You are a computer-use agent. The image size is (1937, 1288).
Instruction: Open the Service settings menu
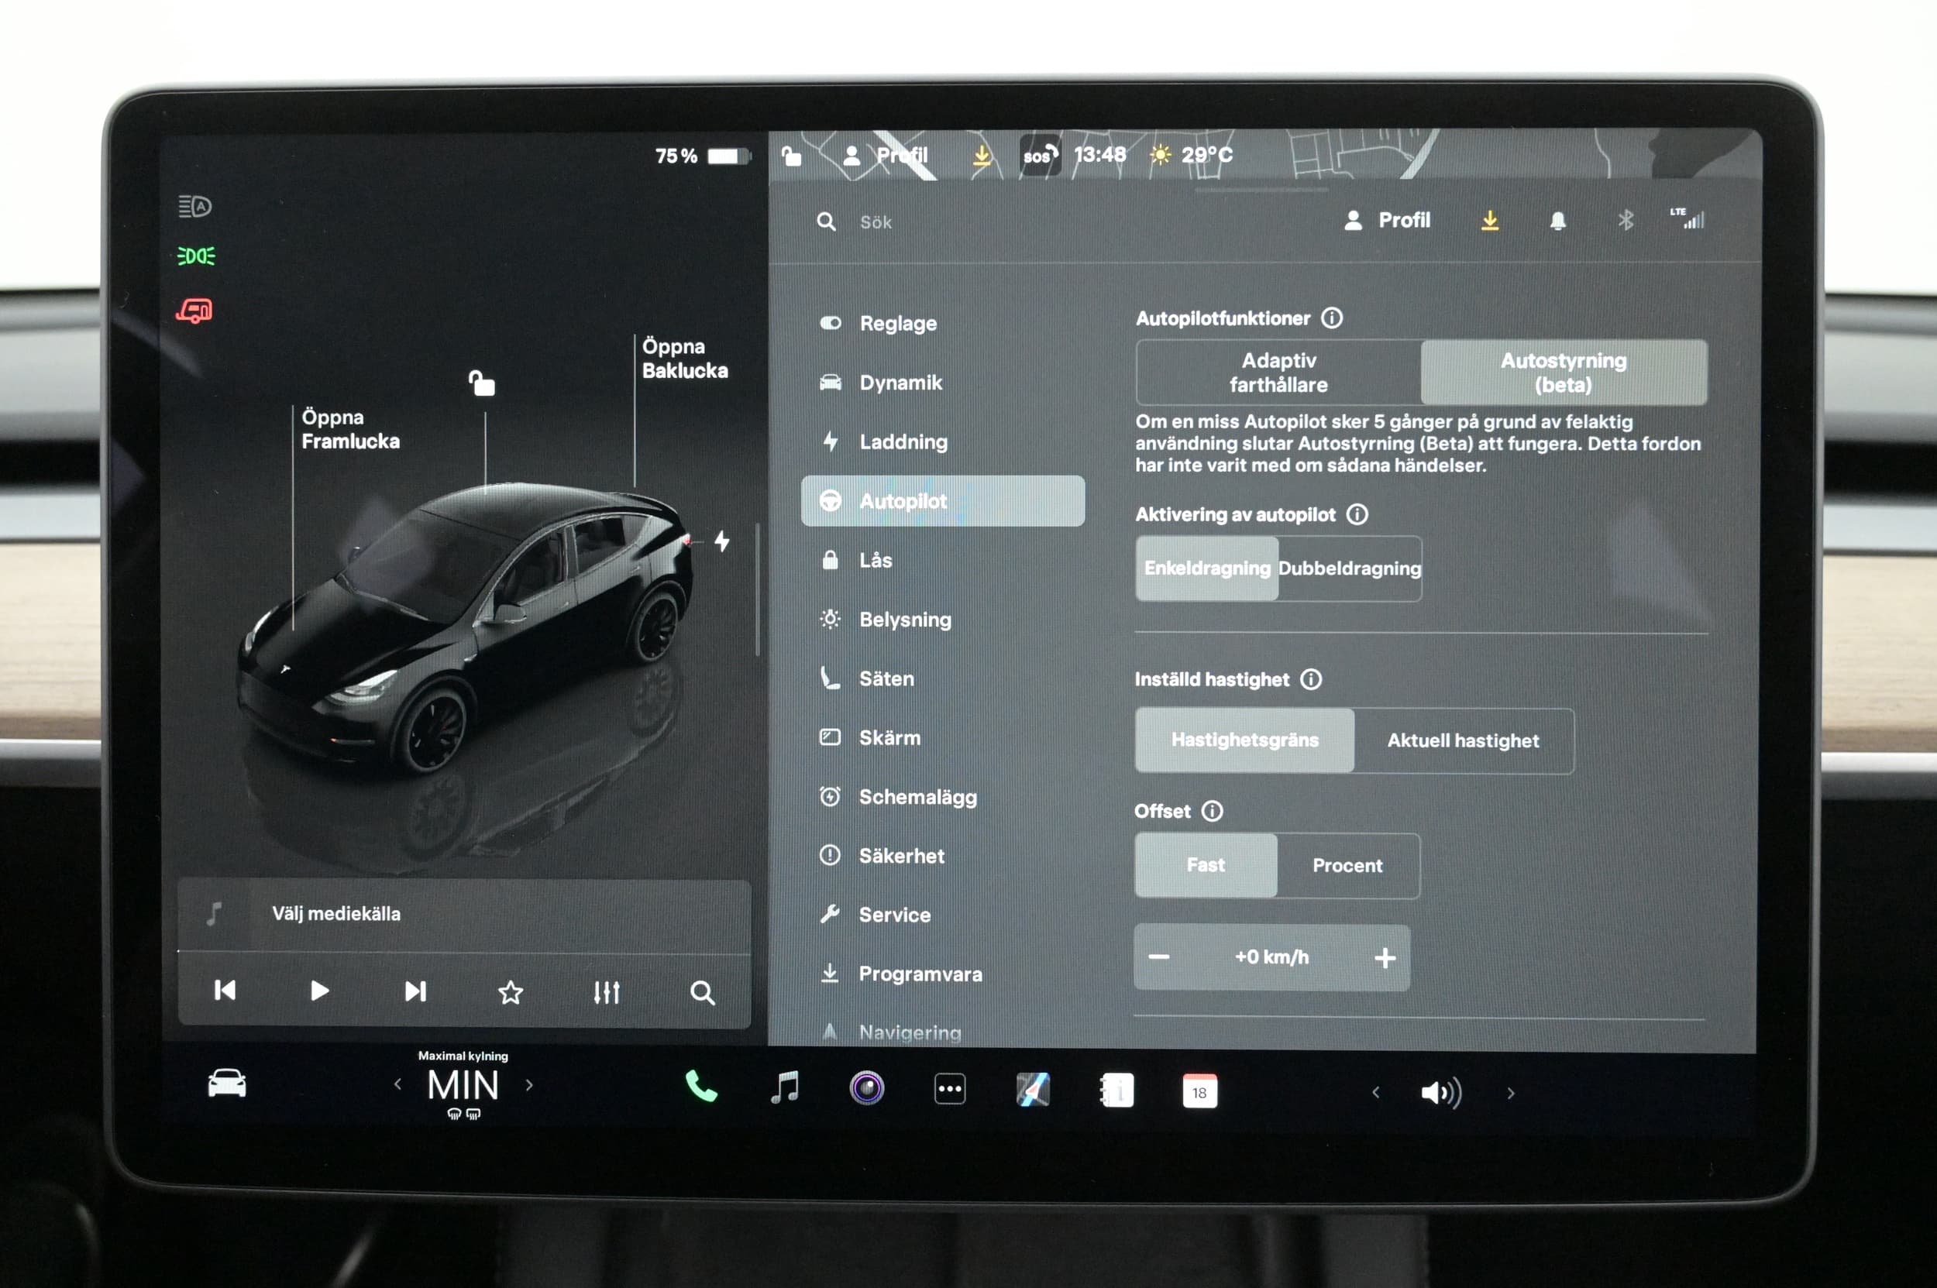click(x=943, y=914)
